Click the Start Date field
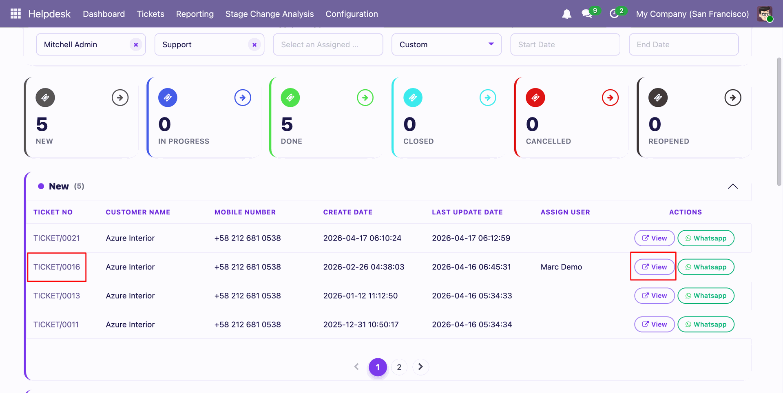 pos(565,44)
